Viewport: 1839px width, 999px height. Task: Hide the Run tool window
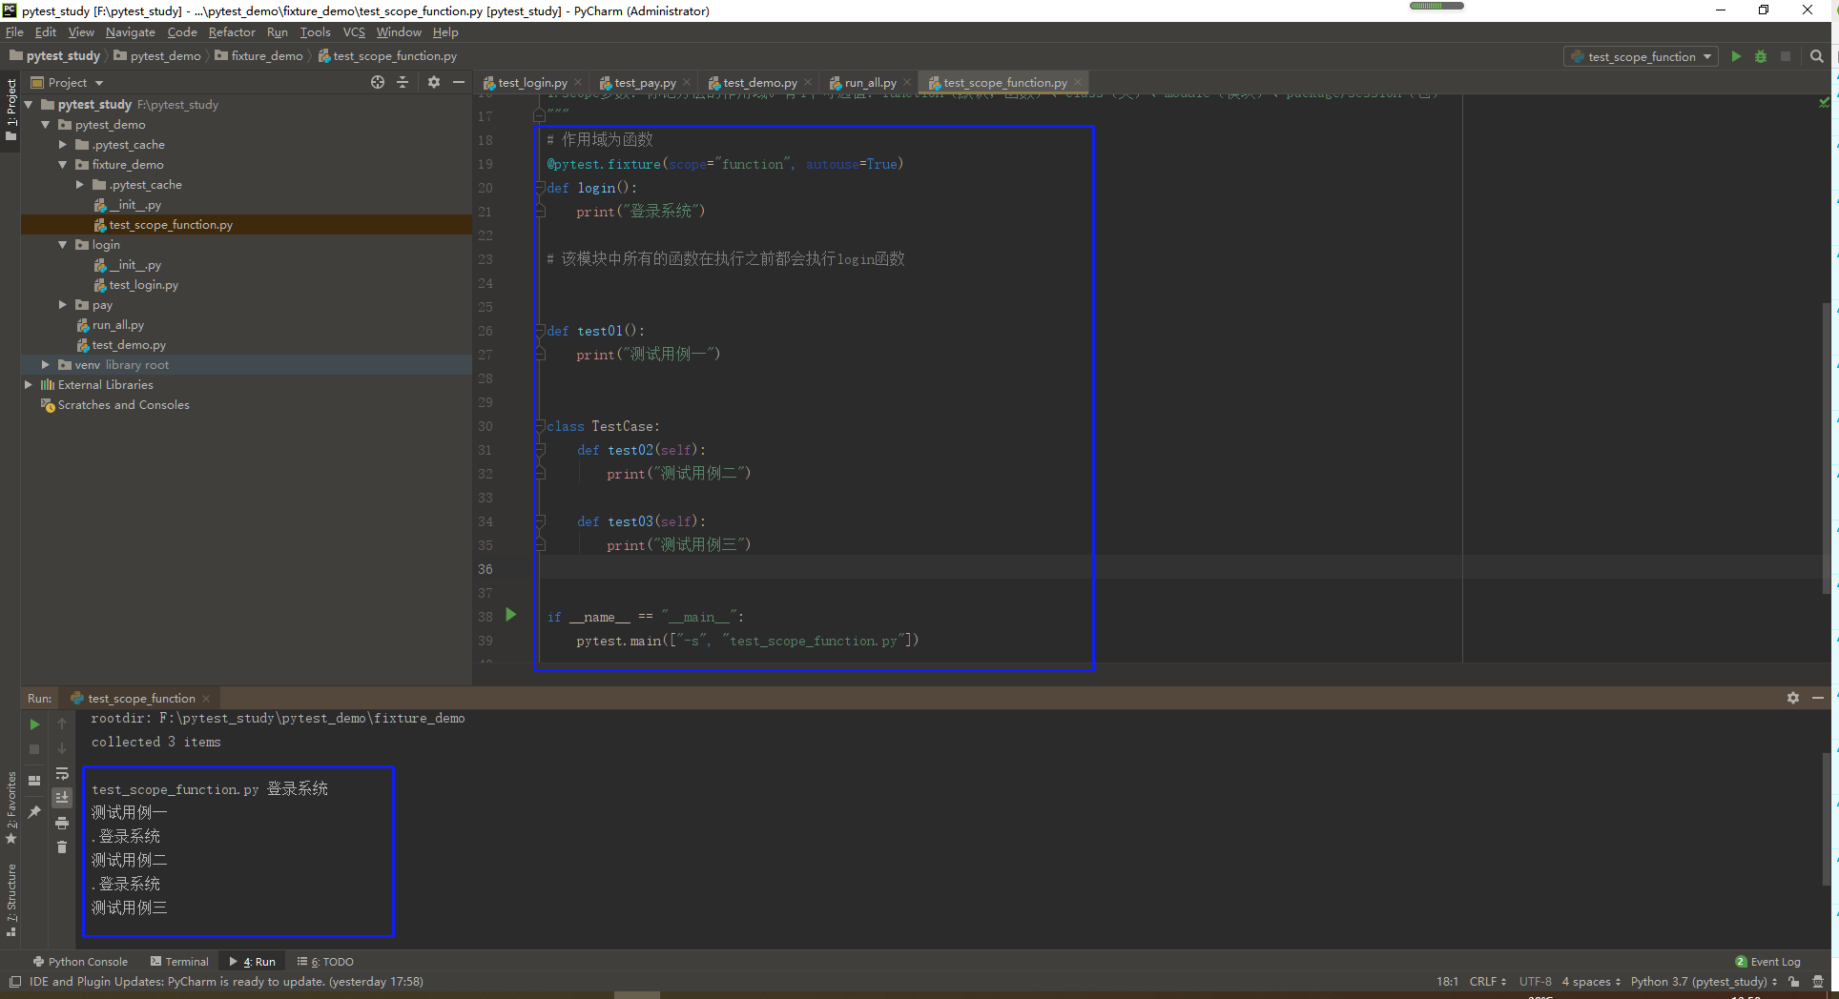tap(1818, 698)
